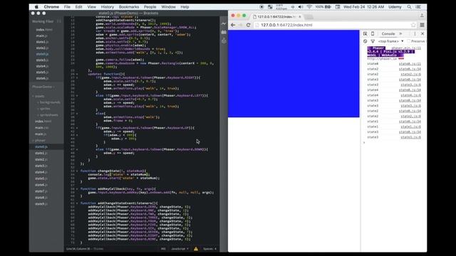Click the Udemy menu bar item

(395, 6)
